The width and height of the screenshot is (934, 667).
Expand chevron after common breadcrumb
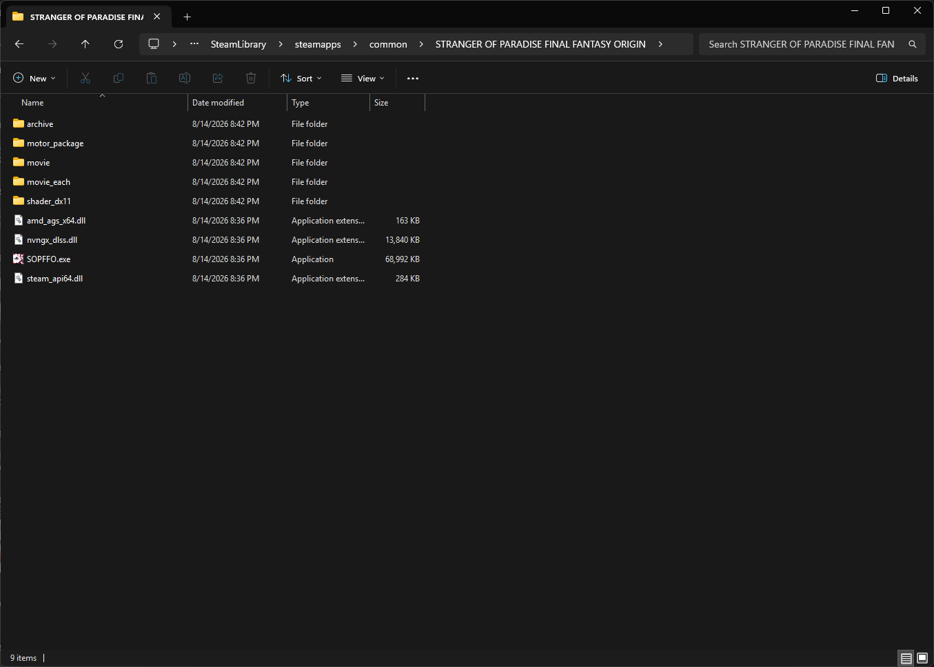click(421, 44)
